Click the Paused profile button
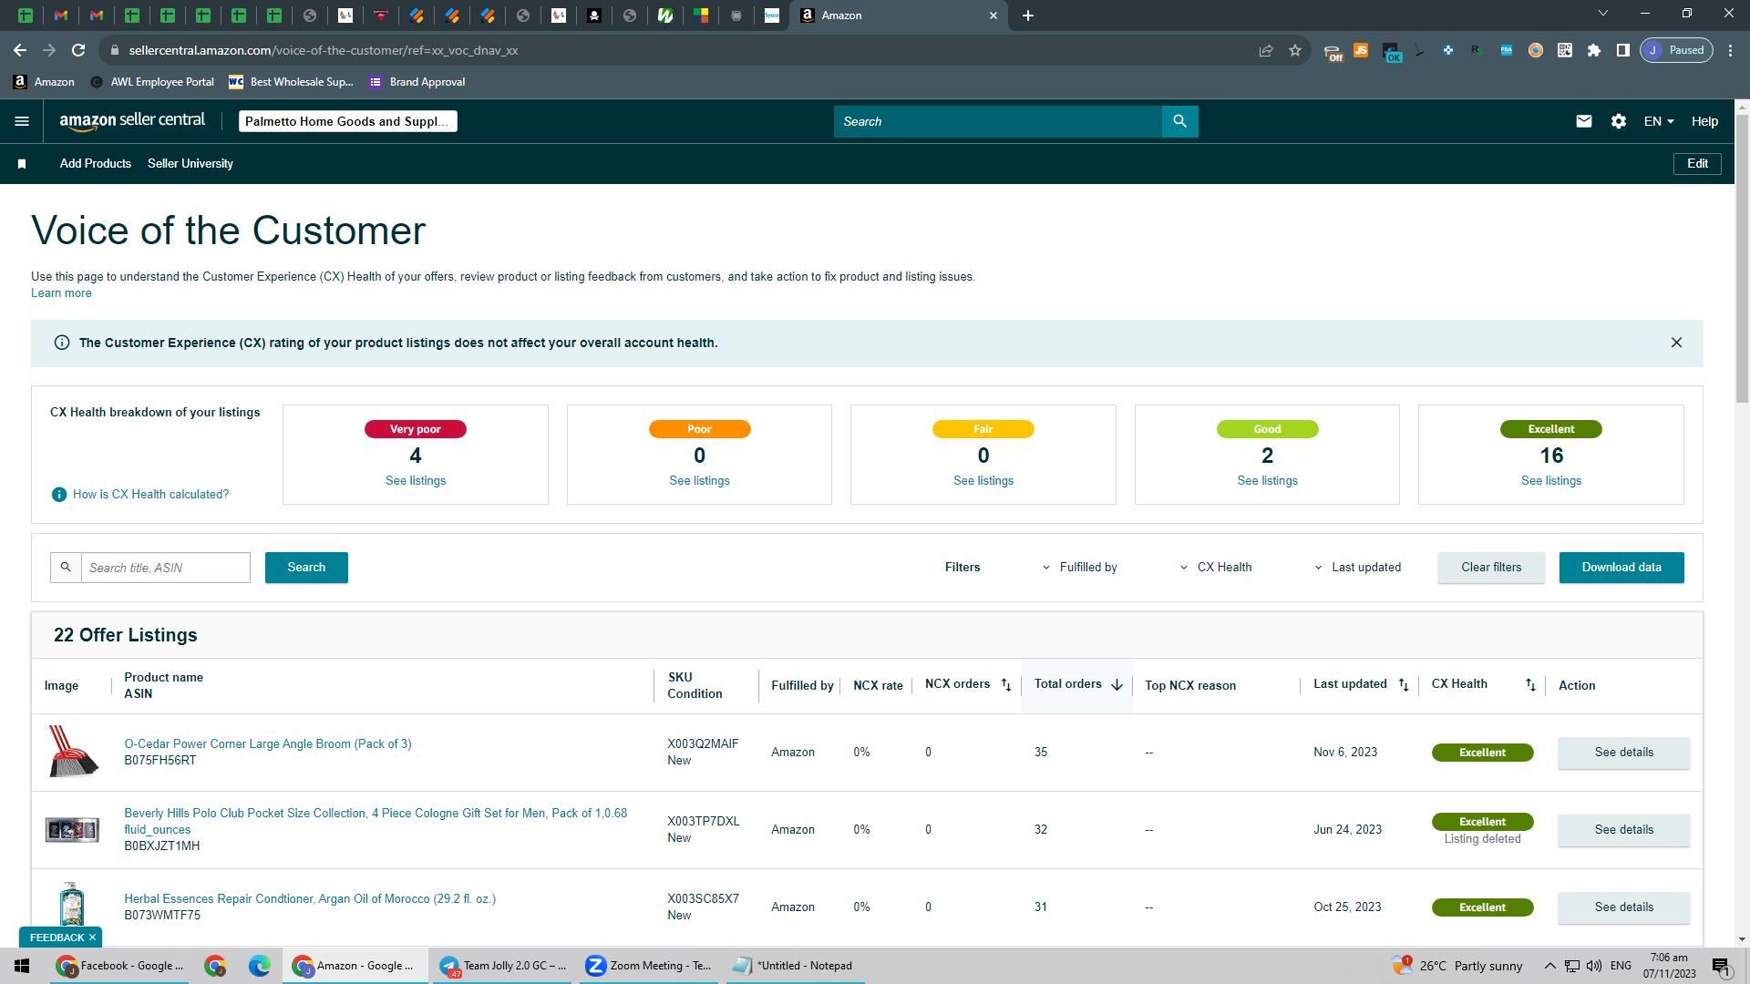The image size is (1750, 984). (1677, 50)
